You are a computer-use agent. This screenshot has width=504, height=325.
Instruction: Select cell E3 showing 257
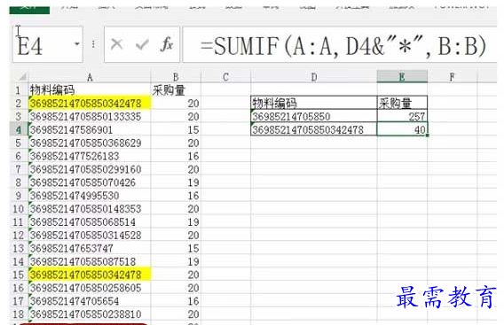point(402,117)
